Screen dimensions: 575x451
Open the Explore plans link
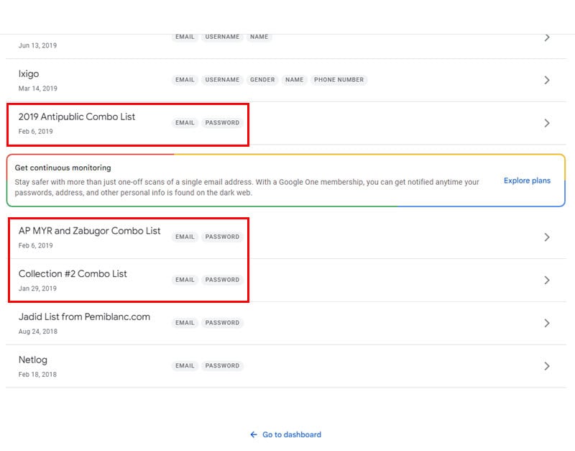(527, 181)
